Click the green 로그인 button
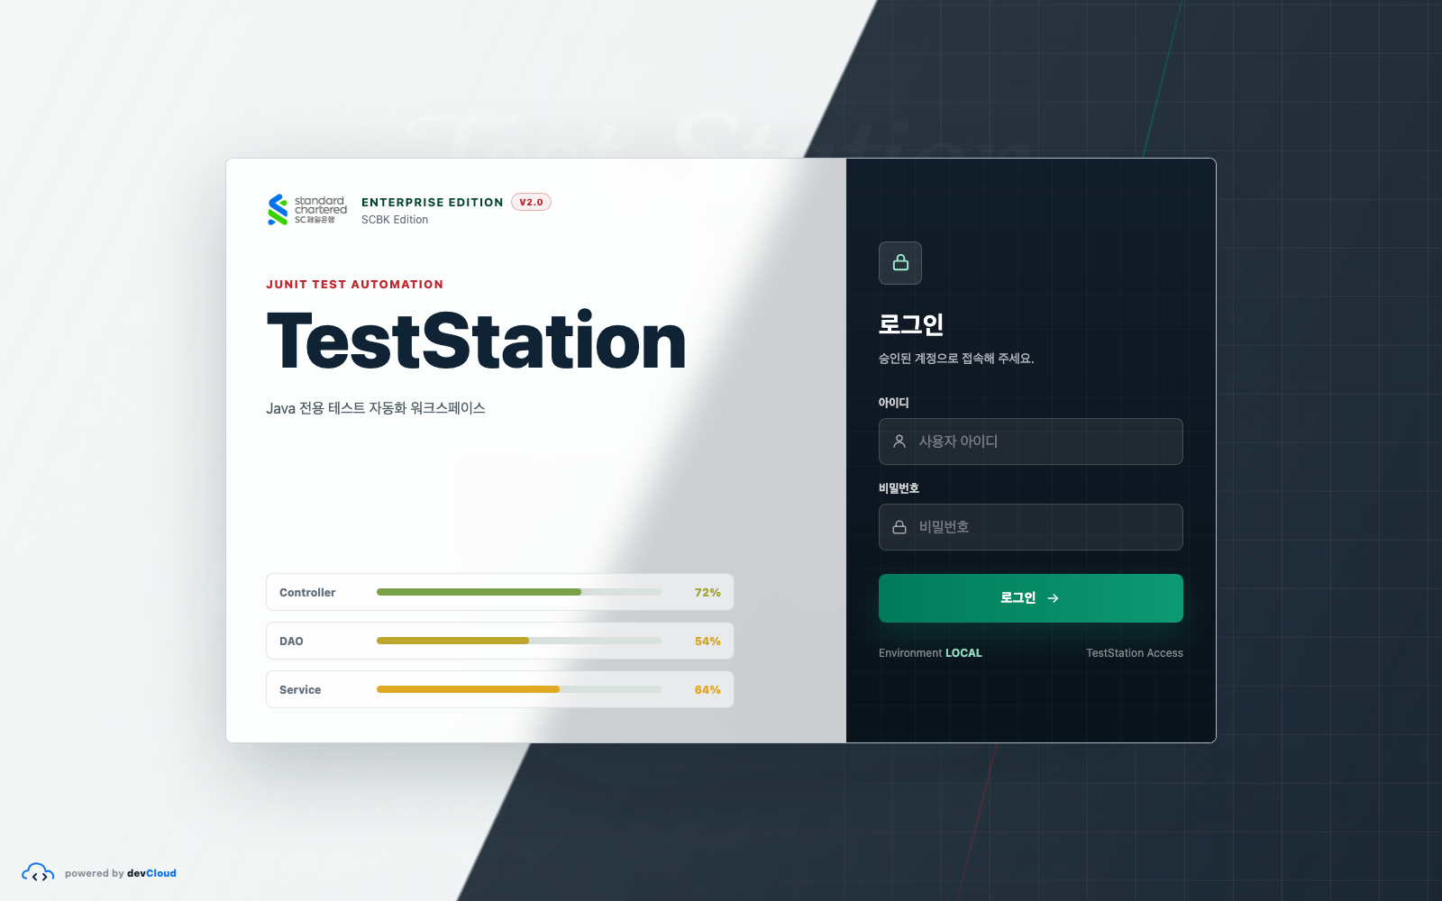Viewport: 1442px width, 901px height. coord(1031,598)
